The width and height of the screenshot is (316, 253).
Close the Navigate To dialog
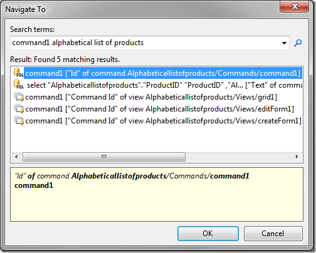[294, 6]
